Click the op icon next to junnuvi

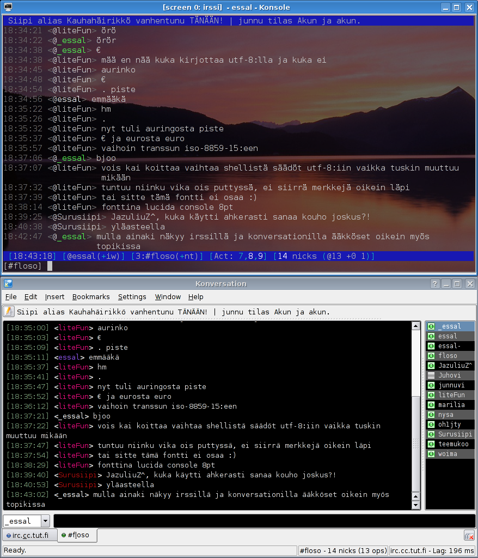[431, 385]
